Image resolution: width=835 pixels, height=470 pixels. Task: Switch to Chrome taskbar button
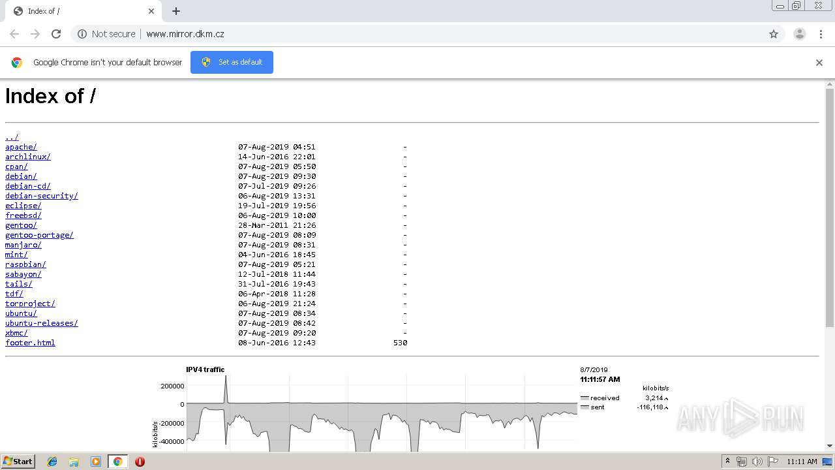[x=117, y=462]
